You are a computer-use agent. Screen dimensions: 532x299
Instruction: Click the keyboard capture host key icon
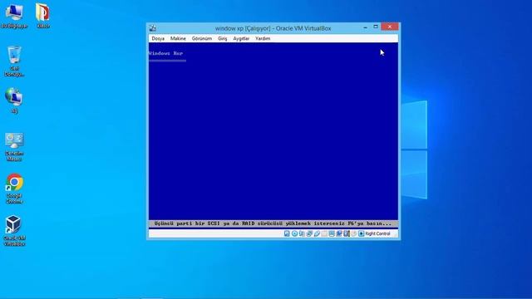[x=362, y=233]
